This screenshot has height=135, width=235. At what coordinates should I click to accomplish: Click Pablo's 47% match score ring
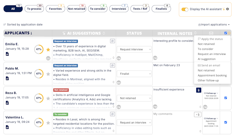click(39, 74)
